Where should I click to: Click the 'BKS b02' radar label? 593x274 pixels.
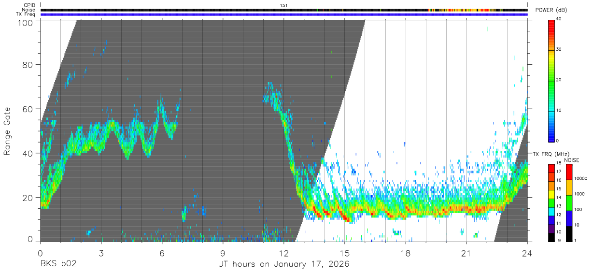point(58,264)
